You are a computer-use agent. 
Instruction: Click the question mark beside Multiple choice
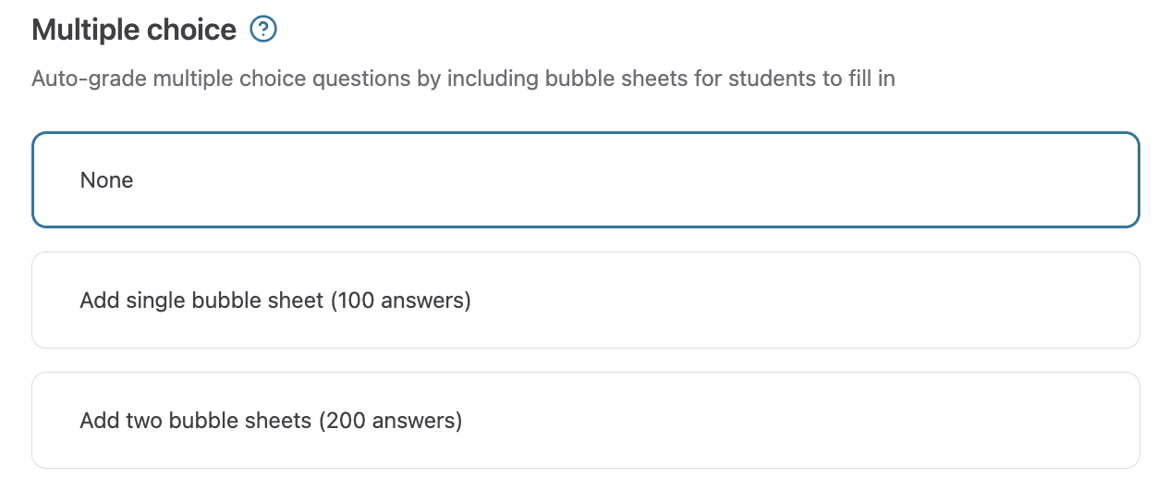(x=263, y=31)
